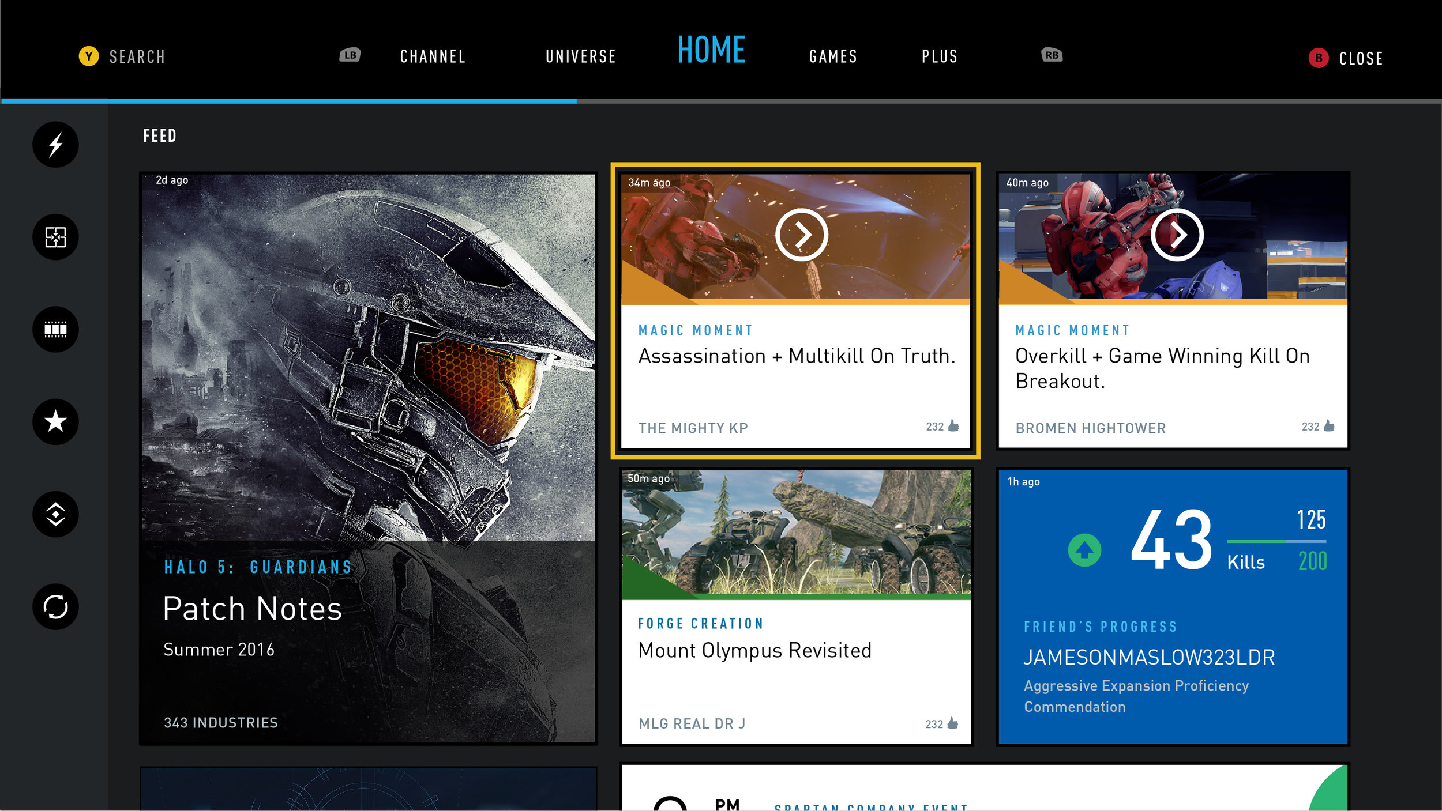Click author THE MIGHTY KP
The image size is (1442, 811).
(693, 428)
